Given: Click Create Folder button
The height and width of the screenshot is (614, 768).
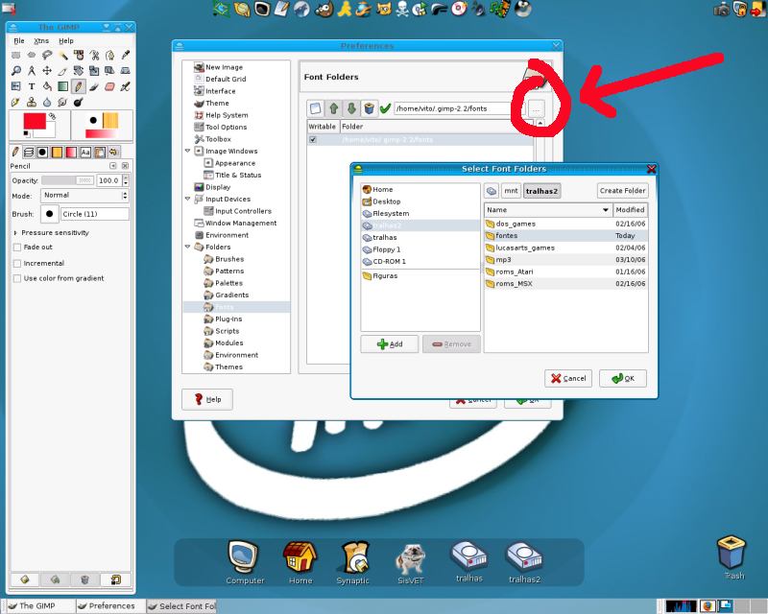Looking at the screenshot, I should tap(622, 191).
